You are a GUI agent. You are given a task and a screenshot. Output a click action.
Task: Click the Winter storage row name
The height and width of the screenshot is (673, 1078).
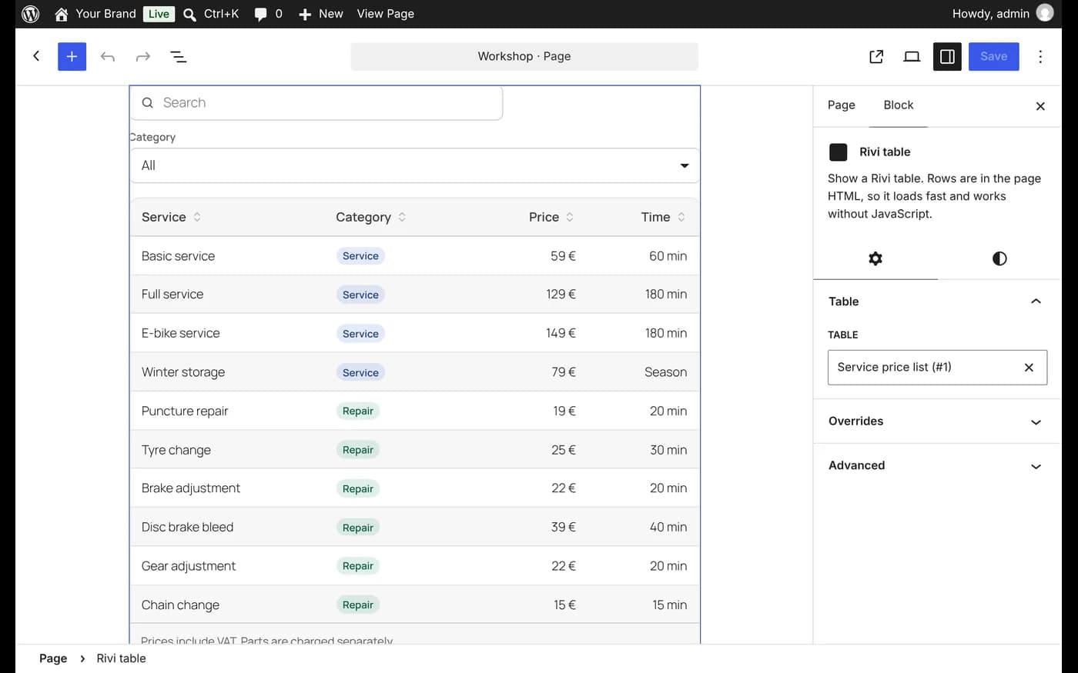pyautogui.click(x=183, y=372)
